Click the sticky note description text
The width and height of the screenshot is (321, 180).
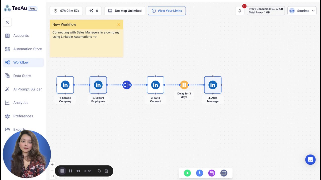pyautogui.click(x=86, y=34)
